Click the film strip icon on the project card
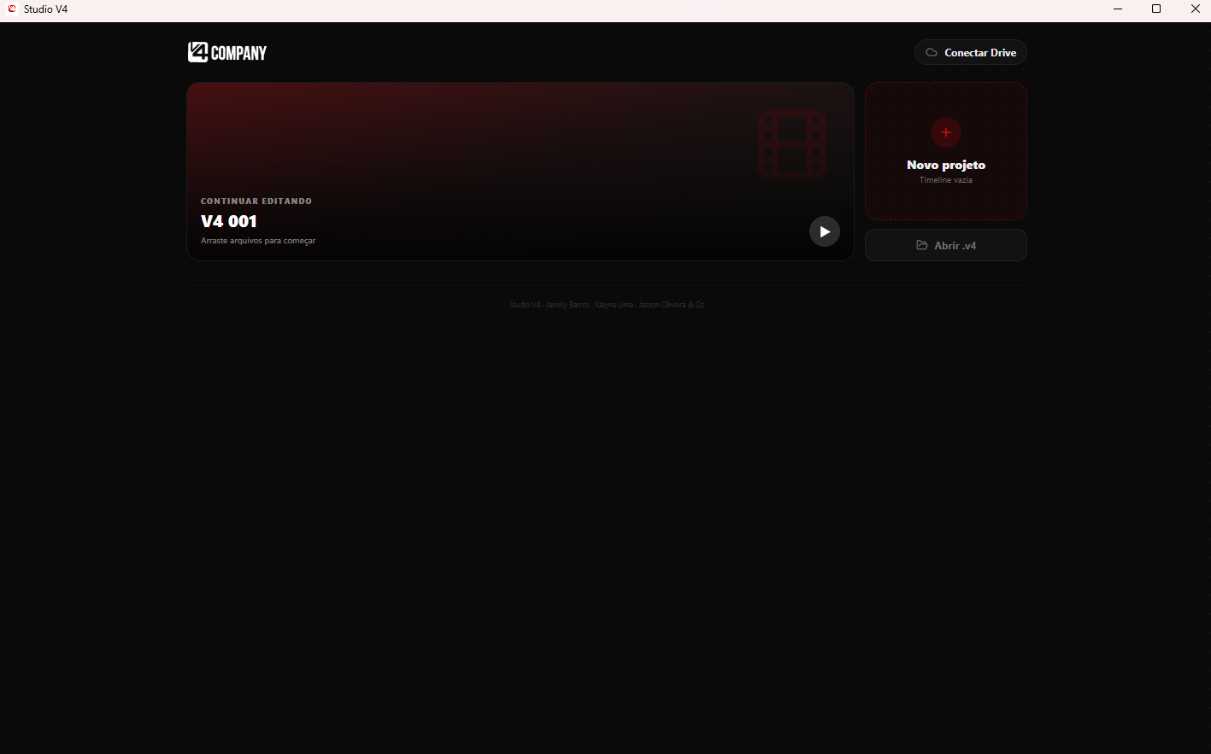This screenshot has width=1211, height=754. point(792,144)
